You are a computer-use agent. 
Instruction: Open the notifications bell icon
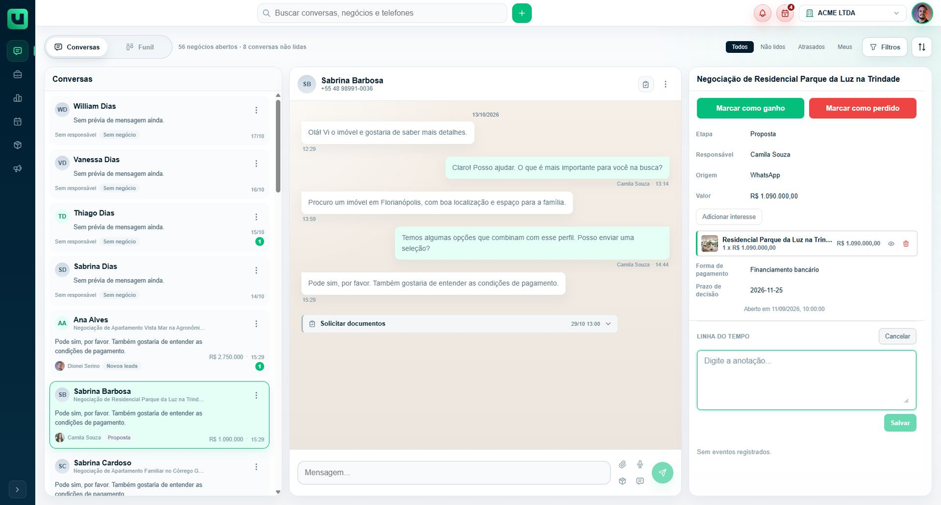(762, 13)
